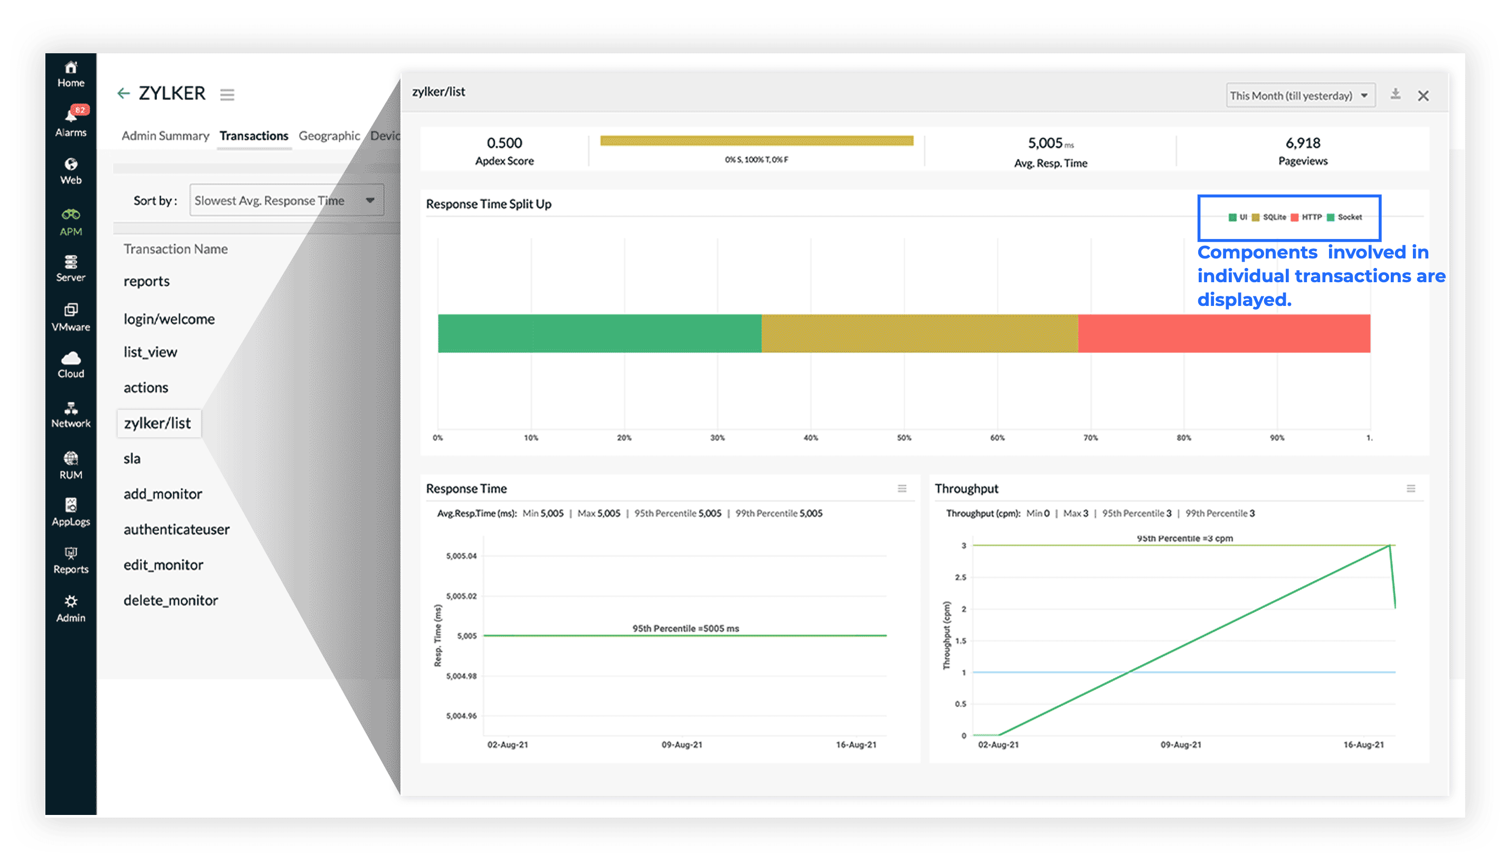Switch to the Geographic tab
This screenshot has width=1510, height=864.
[329, 136]
